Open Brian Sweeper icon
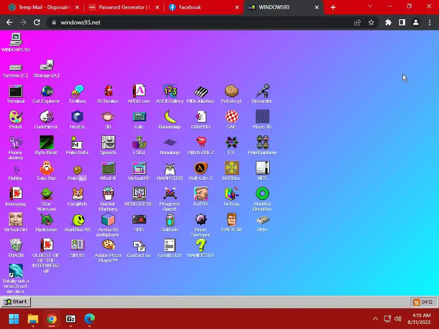Viewport: 439px width, 329px height. [201, 225]
